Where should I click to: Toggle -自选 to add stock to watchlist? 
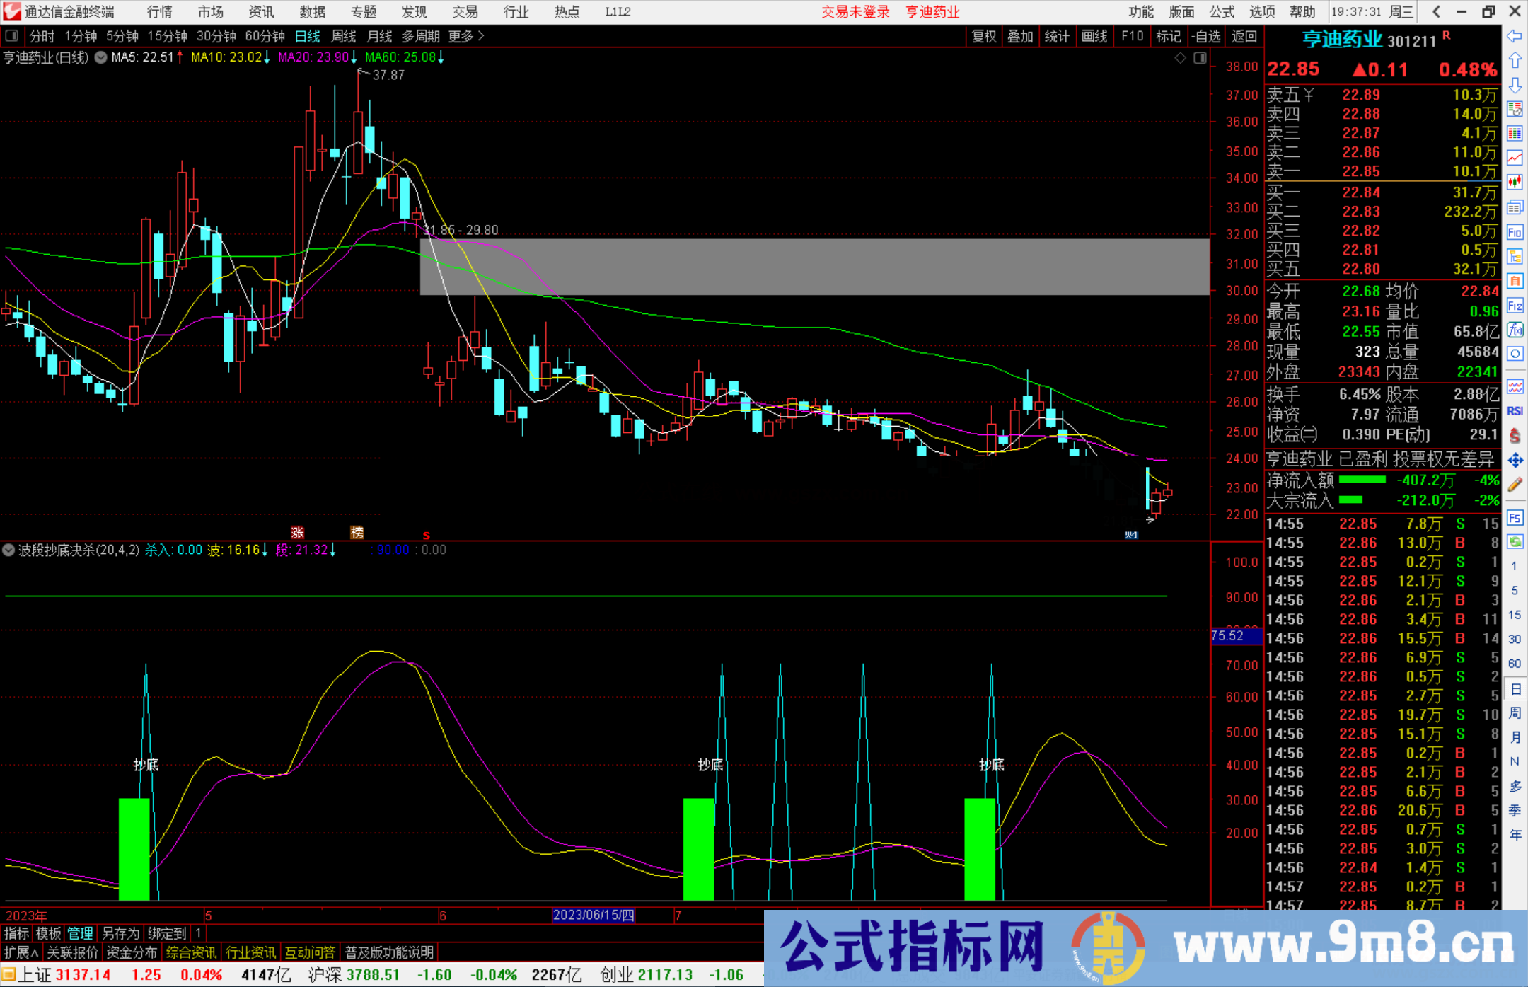[x=1206, y=36]
